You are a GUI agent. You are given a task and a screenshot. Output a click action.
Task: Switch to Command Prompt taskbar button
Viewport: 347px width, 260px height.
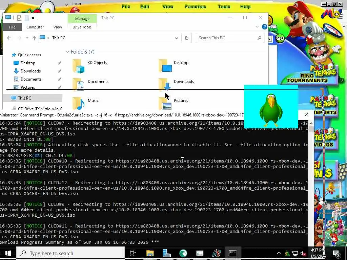pyautogui.click(x=233, y=253)
